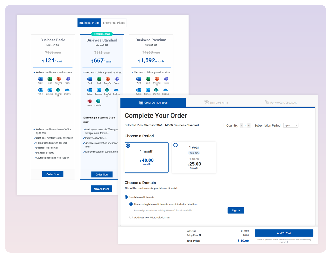Screen dimensions: 331x260
Task: Click Excel icon in Business Basic plan
Action: (x=49, y=79)
